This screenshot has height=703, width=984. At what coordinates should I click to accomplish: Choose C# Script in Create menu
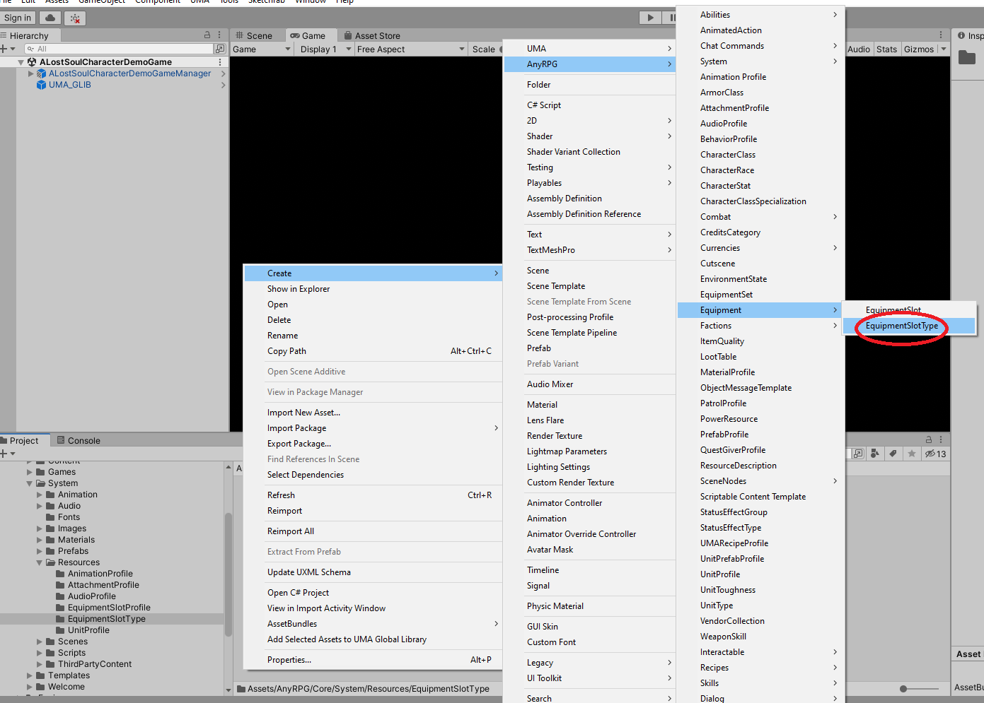tap(590, 105)
